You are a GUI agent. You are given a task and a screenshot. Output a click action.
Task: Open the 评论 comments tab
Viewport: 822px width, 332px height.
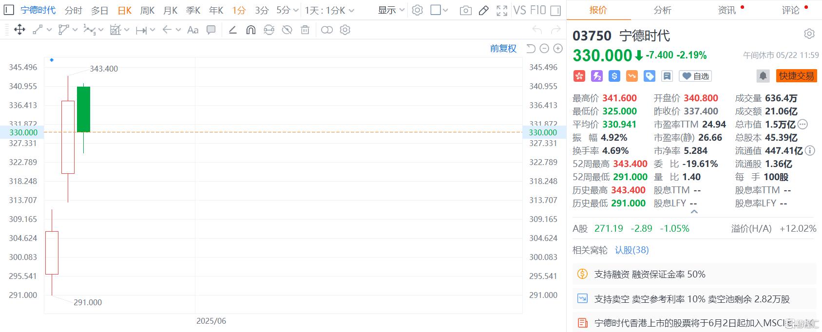pos(791,10)
